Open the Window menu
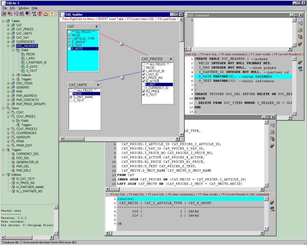 pos(23,8)
